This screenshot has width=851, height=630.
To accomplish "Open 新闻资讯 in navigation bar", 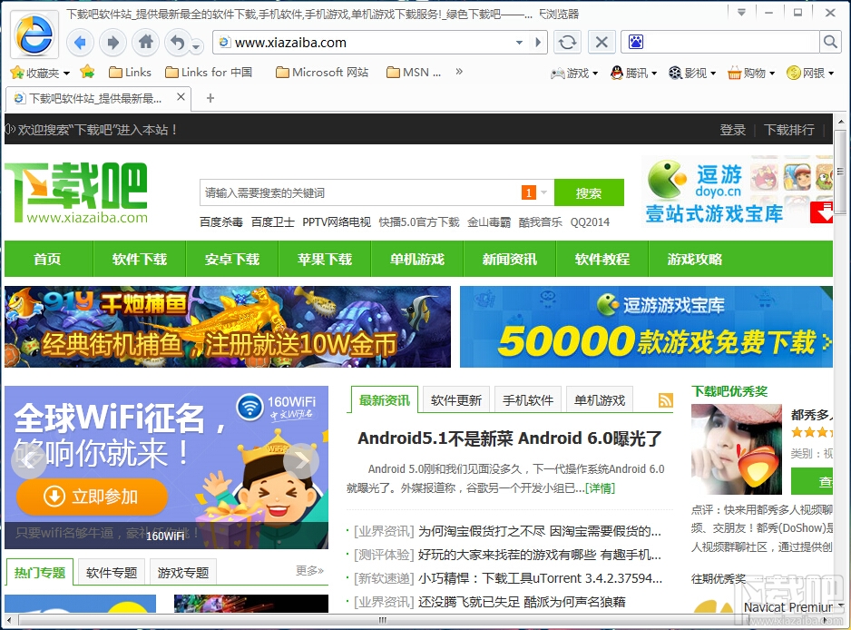I will [x=510, y=259].
